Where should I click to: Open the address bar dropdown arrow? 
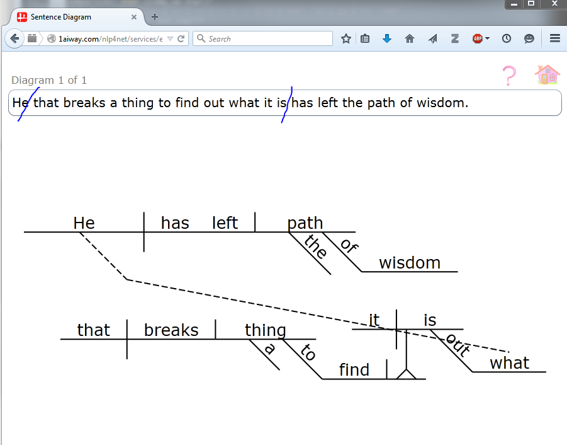click(169, 38)
